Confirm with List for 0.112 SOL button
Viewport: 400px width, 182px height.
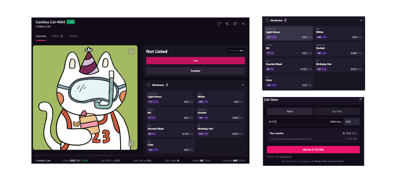click(x=313, y=150)
